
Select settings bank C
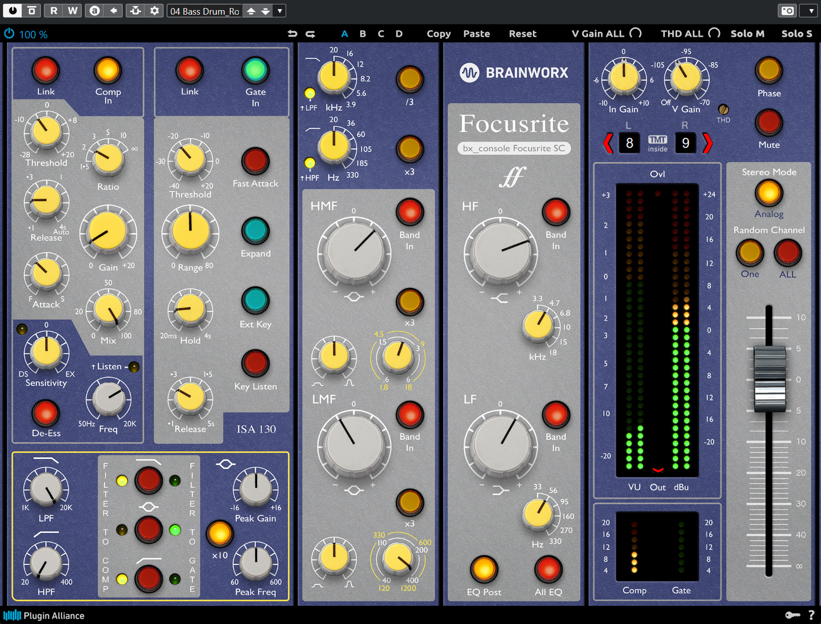pyautogui.click(x=381, y=34)
